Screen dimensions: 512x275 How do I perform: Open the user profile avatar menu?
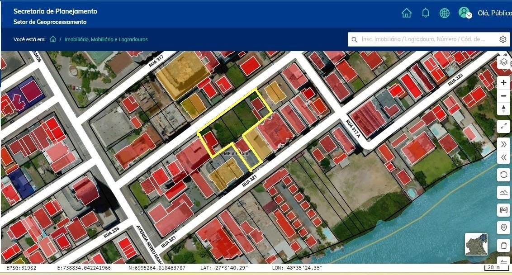[465, 13]
